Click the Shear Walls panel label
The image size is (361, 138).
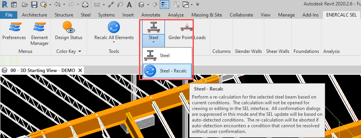[278, 51]
